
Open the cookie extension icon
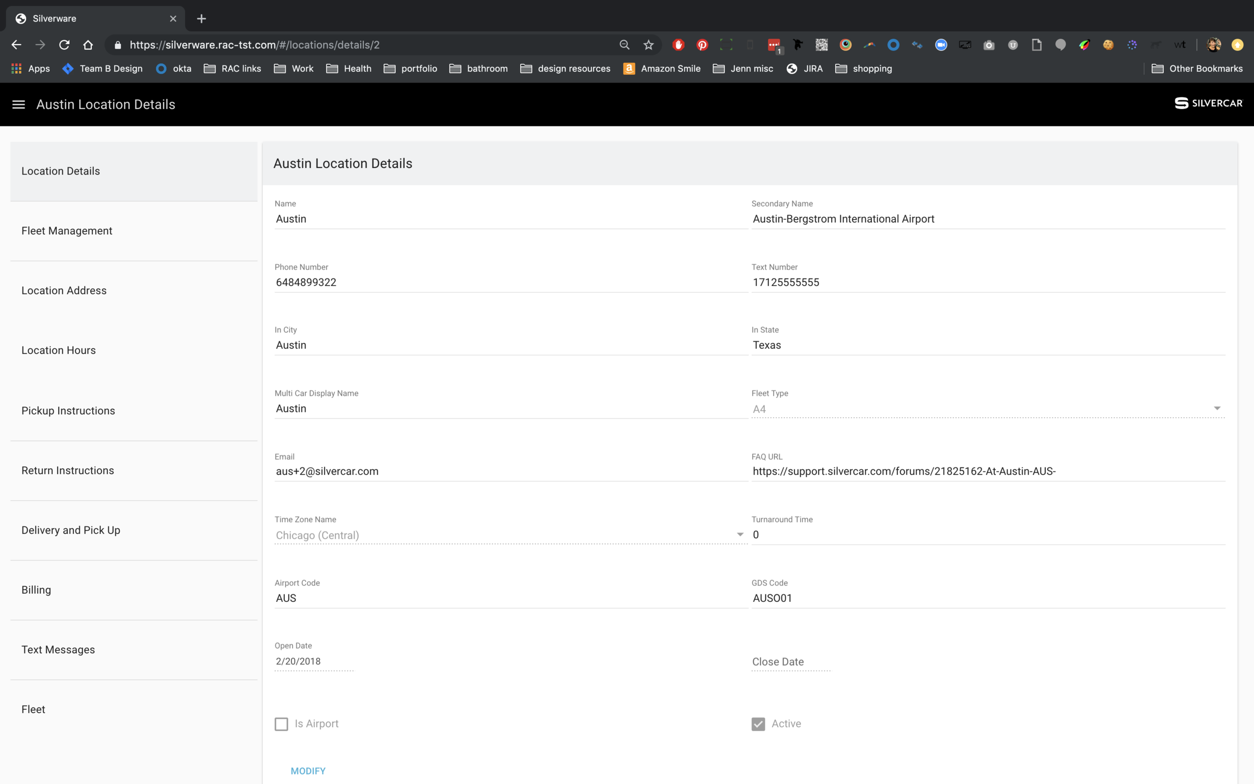point(1108,45)
